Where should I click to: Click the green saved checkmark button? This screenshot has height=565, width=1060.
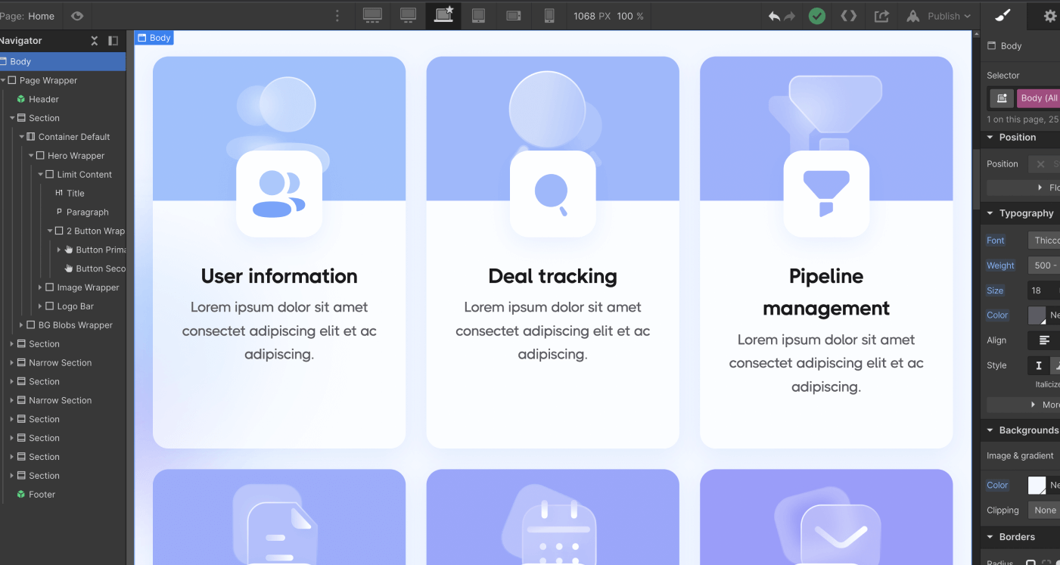coord(816,15)
